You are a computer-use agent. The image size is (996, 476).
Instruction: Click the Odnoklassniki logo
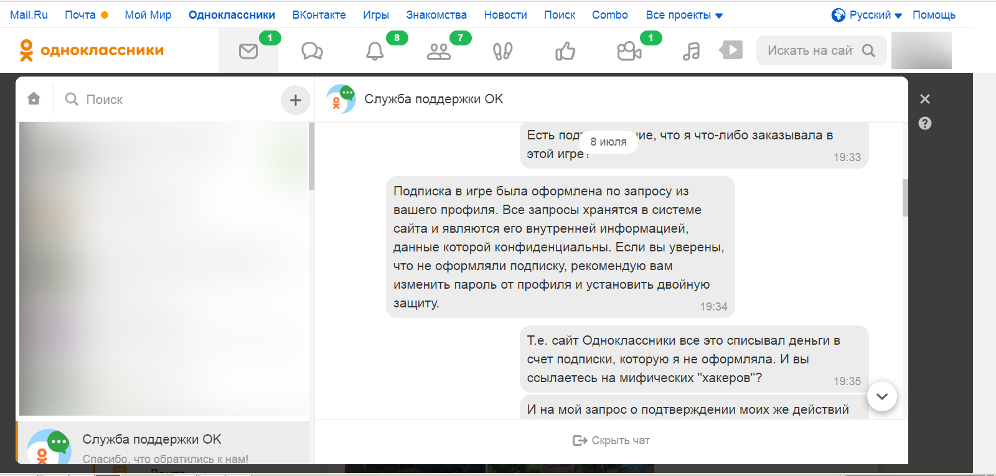pyautogui.click(x=92, y=50)
